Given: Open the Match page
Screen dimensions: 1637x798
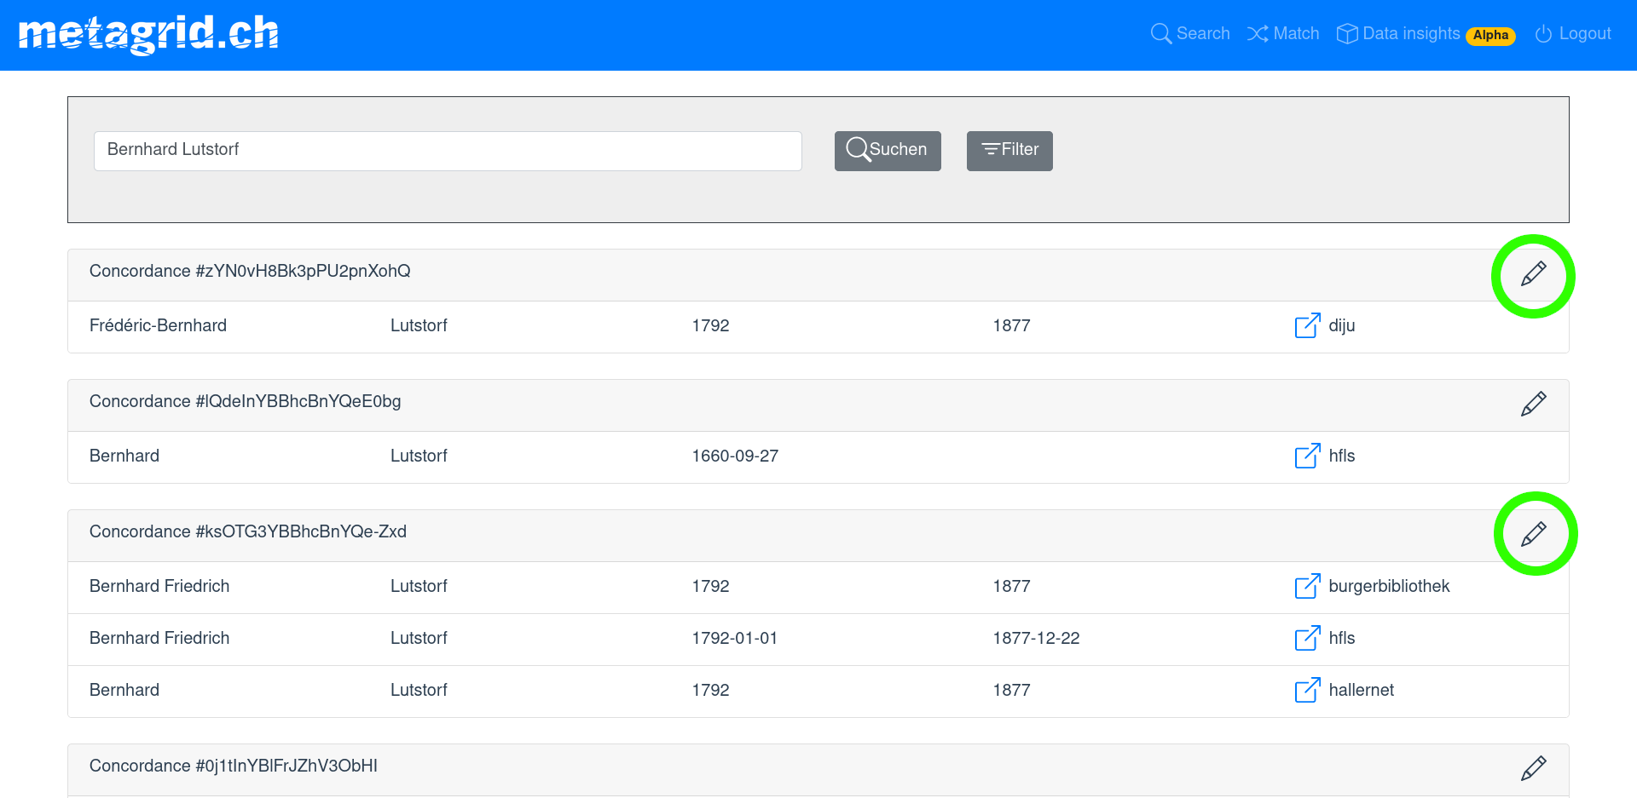Looking at the screenshot, I should (x=1283, y=34).
